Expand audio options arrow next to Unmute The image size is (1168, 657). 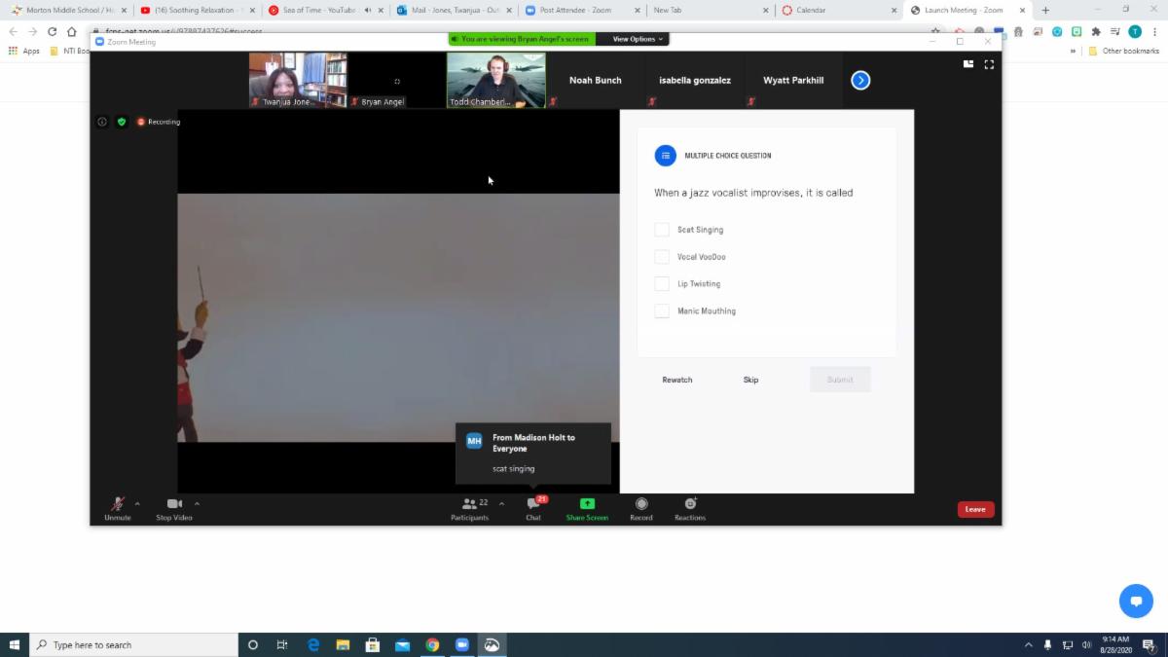click(137, 504)
